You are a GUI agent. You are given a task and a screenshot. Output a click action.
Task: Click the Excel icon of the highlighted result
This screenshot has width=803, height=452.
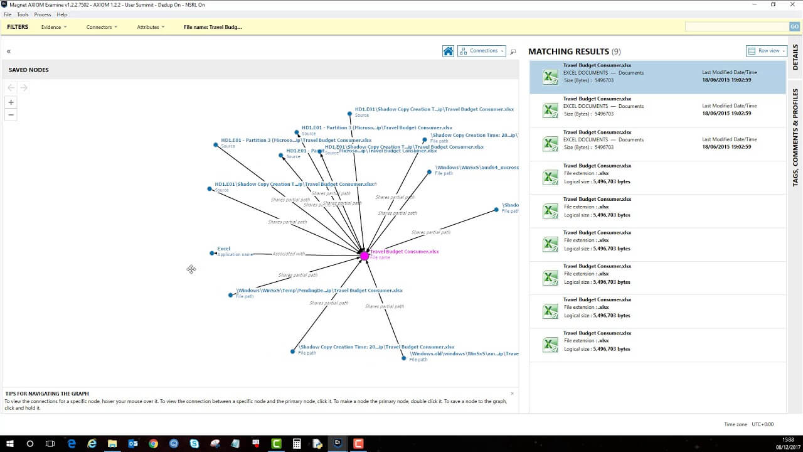550,77
